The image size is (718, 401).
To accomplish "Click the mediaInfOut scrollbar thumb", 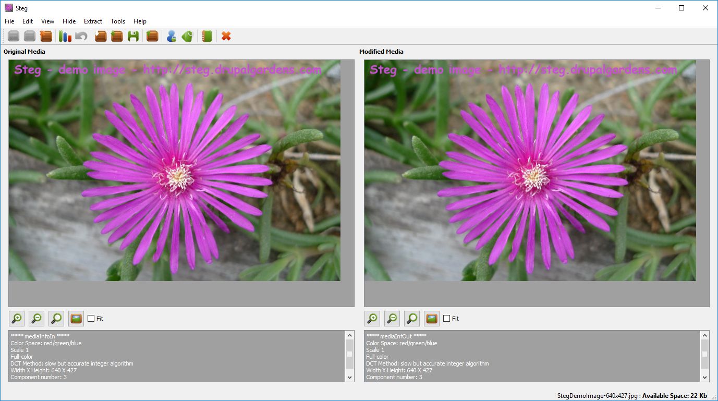I will tap(705, 354).
